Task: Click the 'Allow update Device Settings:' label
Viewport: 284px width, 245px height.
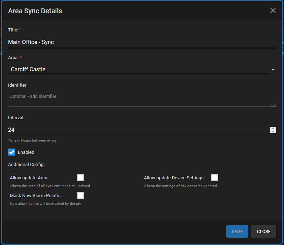Action: (x=174, y=178)
